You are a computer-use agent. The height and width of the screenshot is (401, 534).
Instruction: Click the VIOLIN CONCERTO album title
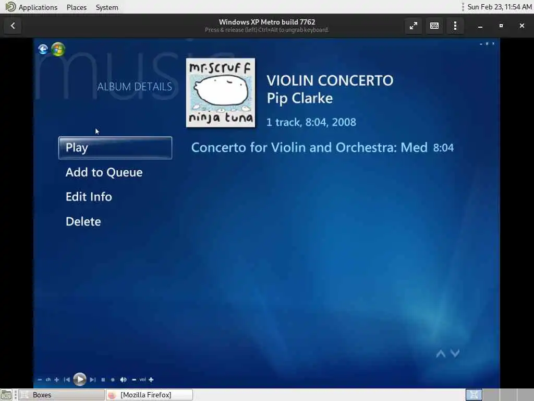click(330, 81)
